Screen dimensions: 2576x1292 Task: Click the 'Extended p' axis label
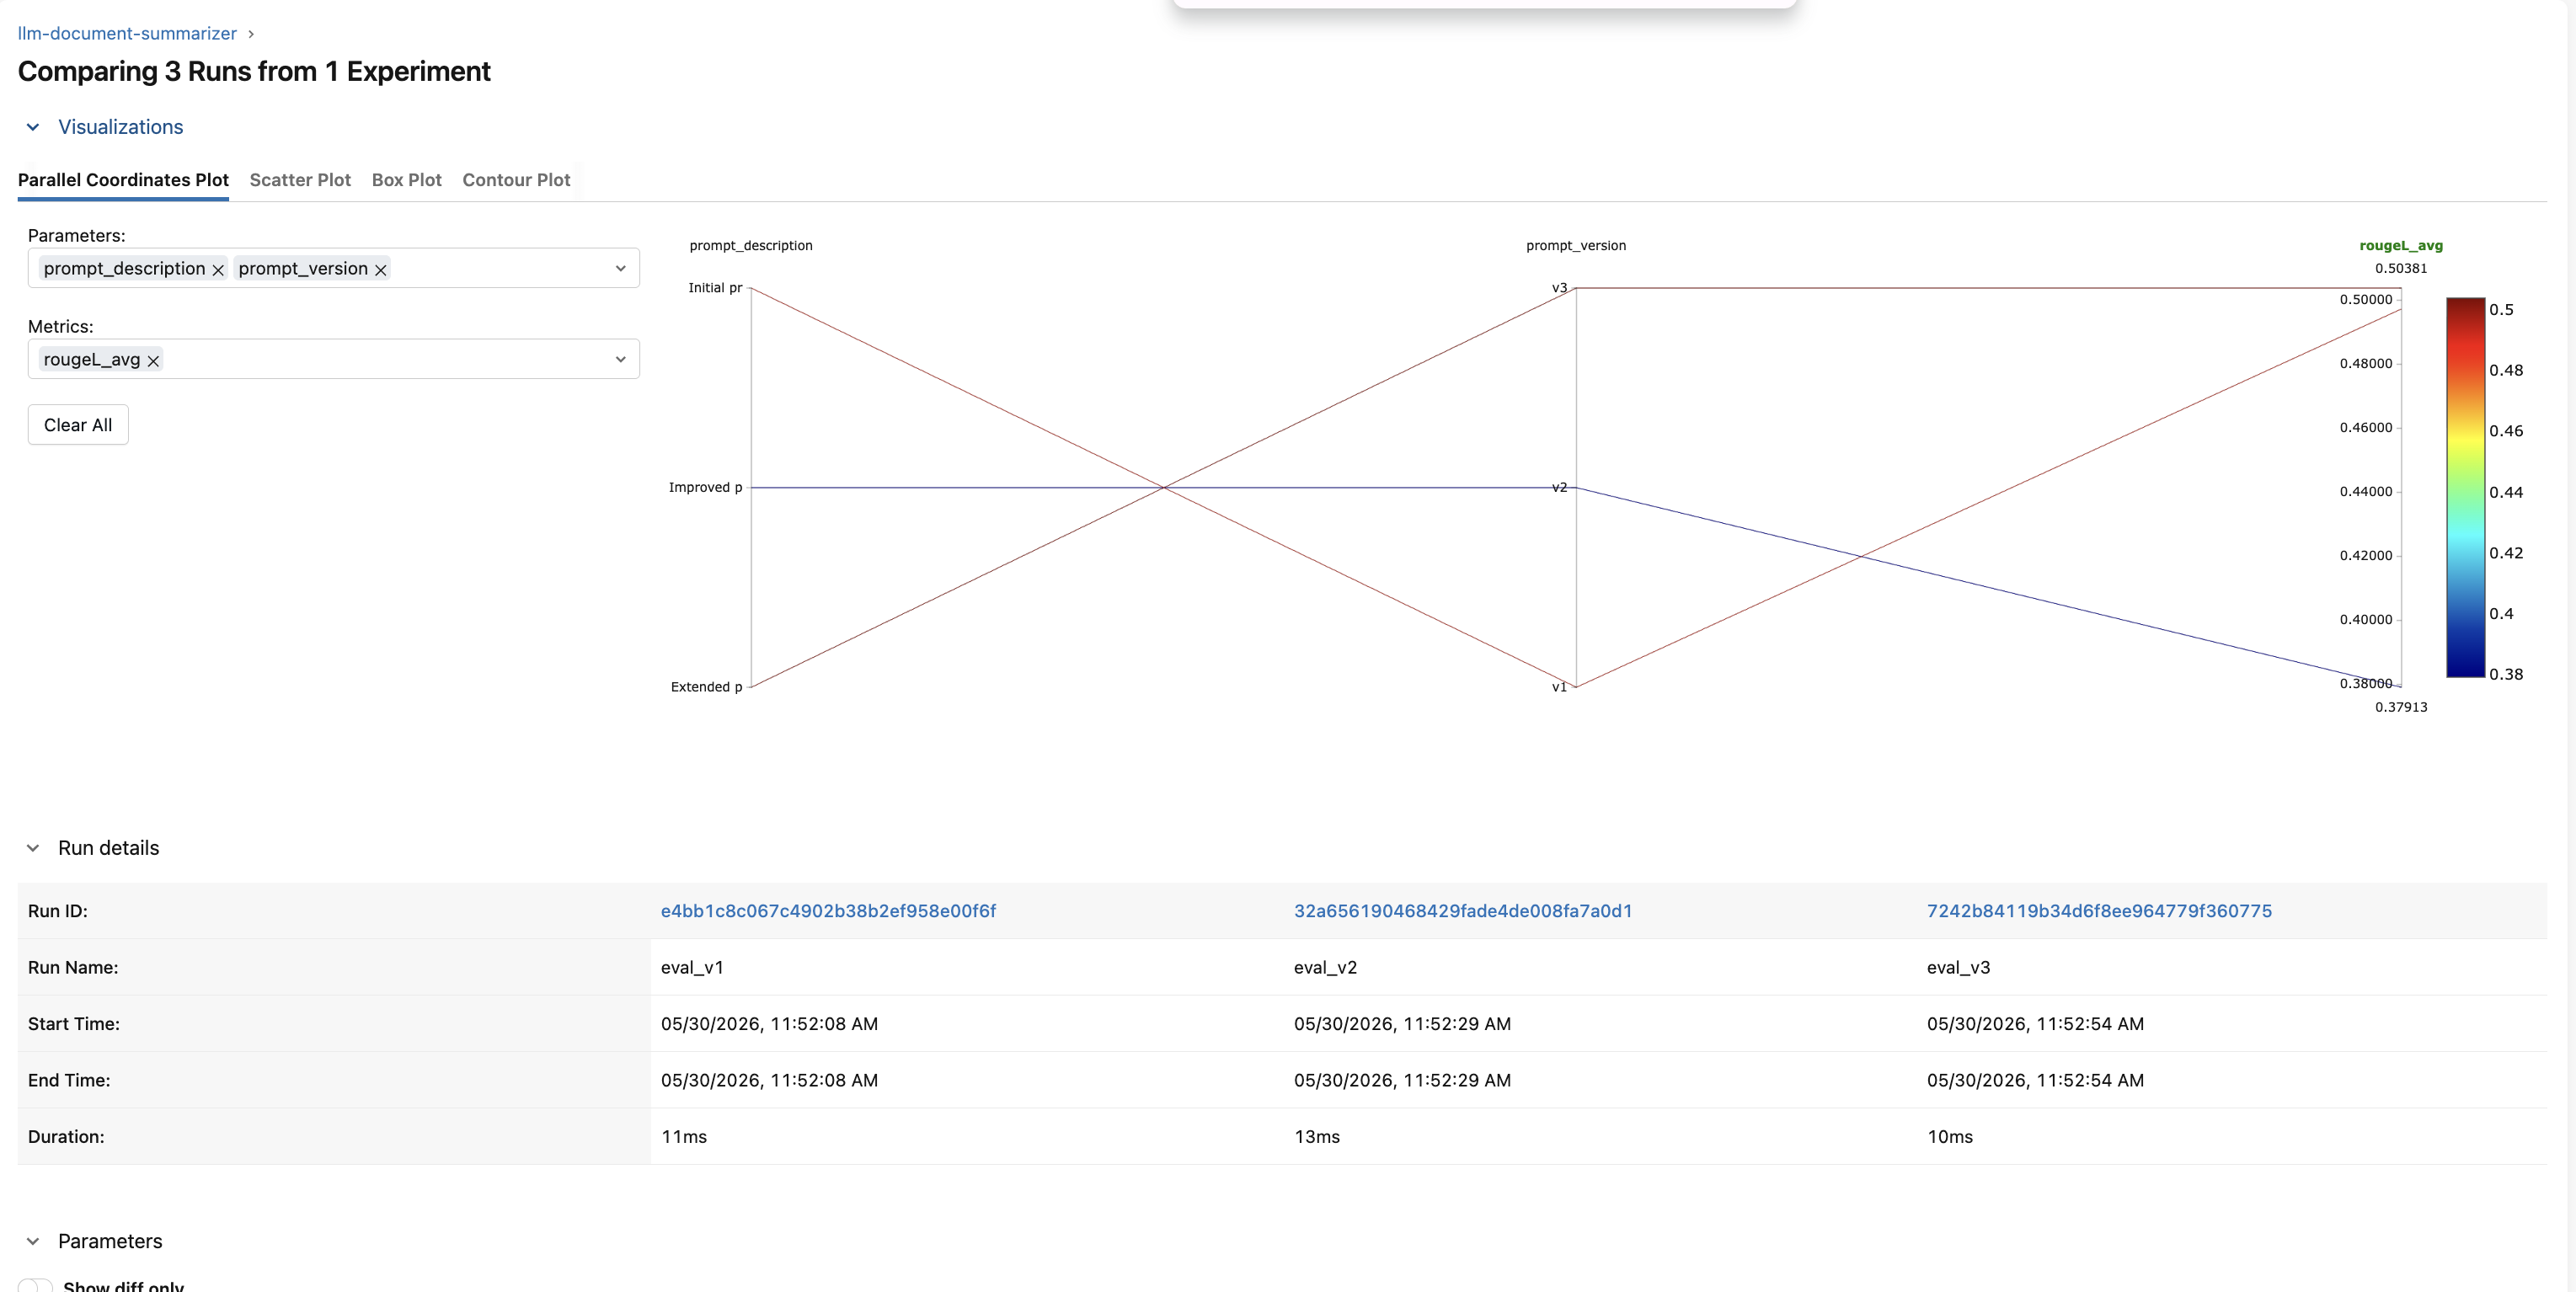click(x=706, y=687)
